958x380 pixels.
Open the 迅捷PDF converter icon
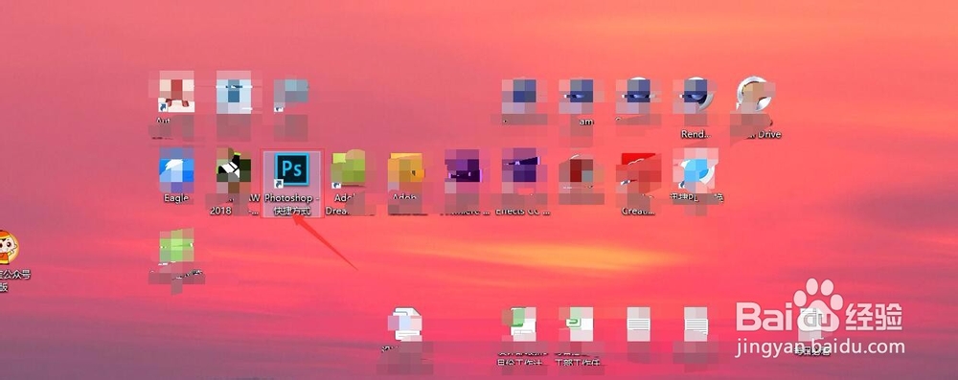click(x=696, y=168)
